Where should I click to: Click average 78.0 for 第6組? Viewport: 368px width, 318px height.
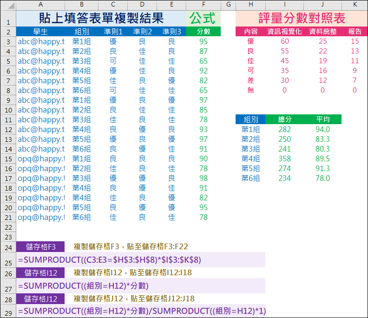coord(323,178)
